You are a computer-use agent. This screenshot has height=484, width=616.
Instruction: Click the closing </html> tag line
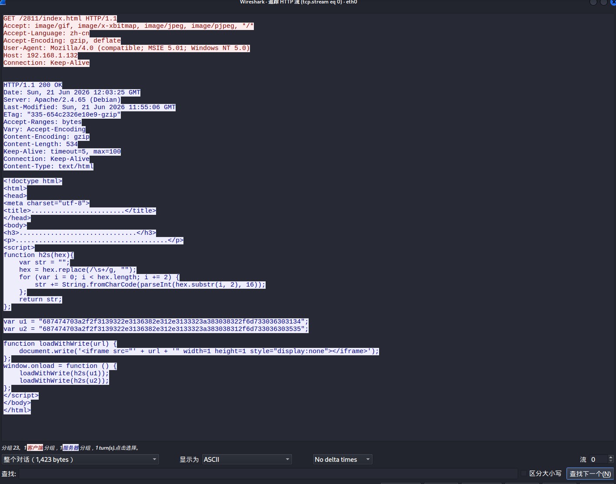(17, 410)
